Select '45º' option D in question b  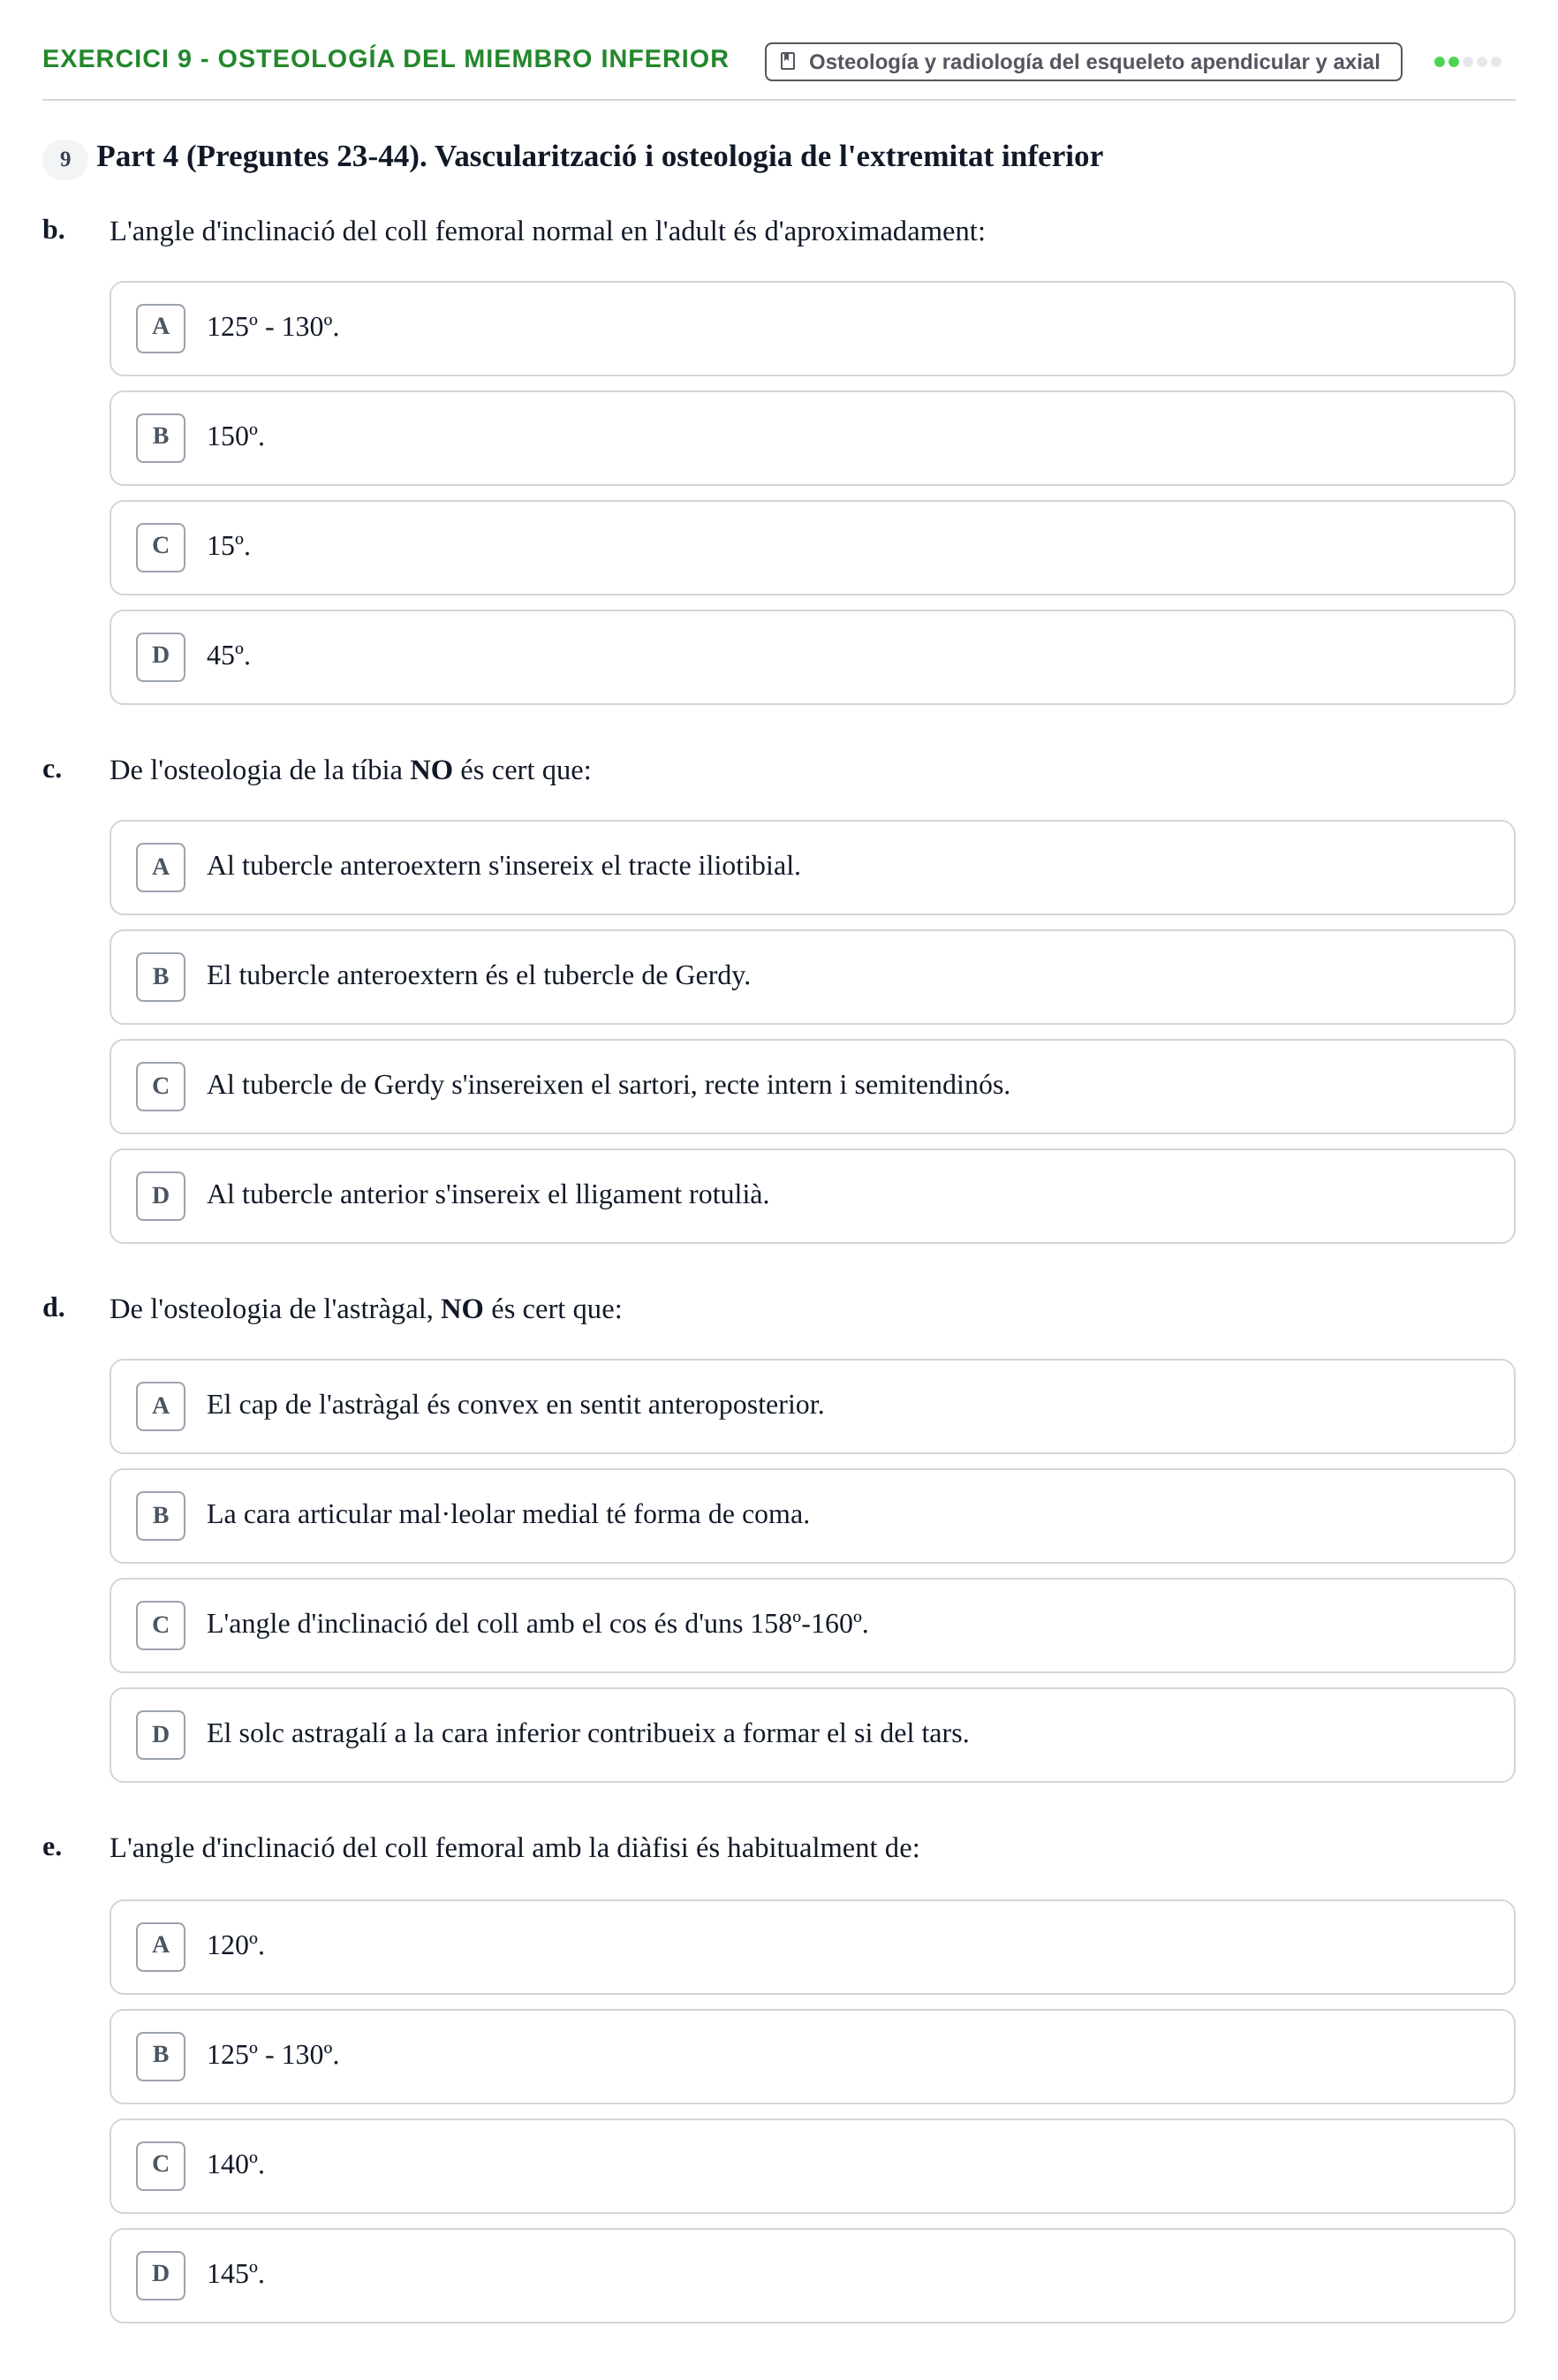tap(811, 657)
